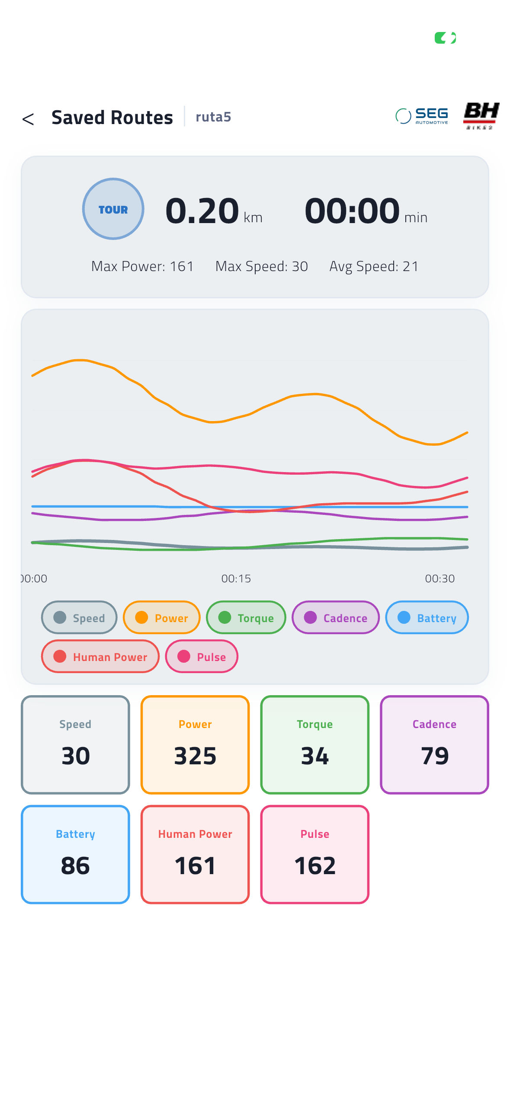Open the Power 325 stat card
Viewport: 510px width, 1105px height.
[x=195, y=745]
